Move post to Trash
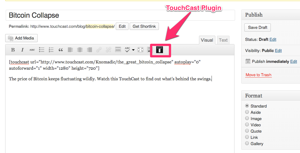Image resolution: width=300 pixels, height=153 pixels. click(x=259, y=75)
